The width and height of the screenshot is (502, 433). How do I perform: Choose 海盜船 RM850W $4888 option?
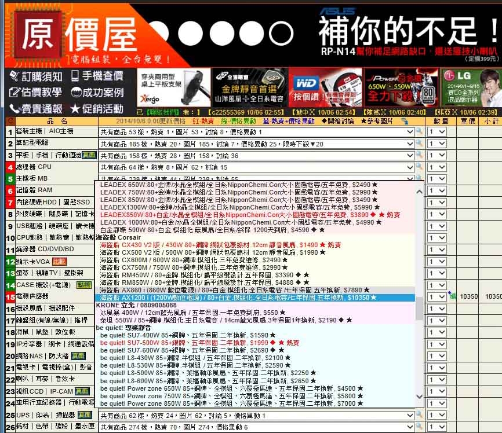[x=255, y=282]
